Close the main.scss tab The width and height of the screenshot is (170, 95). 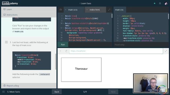point(66,10)
